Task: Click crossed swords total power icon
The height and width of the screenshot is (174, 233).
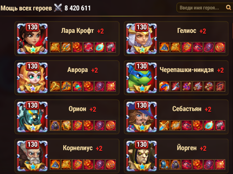Action: click(x=58, y=8)
